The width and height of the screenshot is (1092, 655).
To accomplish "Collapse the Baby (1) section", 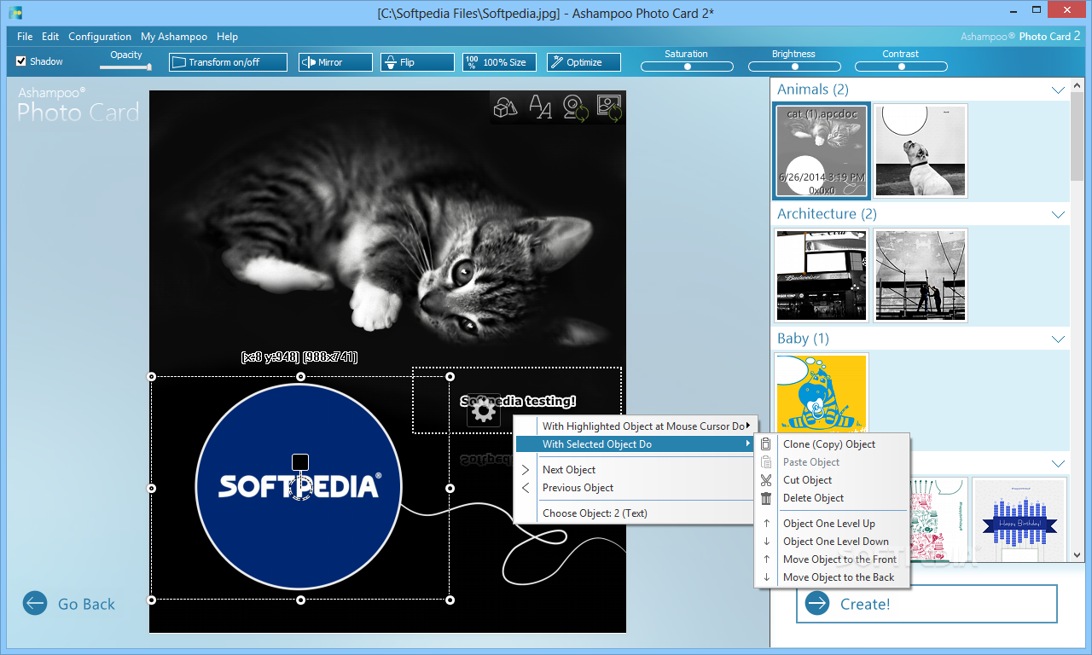I will pyautogui.click(x=1058, y=339).
